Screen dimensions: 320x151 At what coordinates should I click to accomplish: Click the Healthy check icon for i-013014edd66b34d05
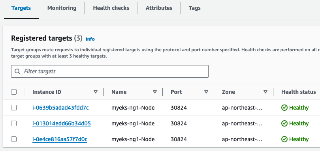pyautogui.click(x=284, y=123)
